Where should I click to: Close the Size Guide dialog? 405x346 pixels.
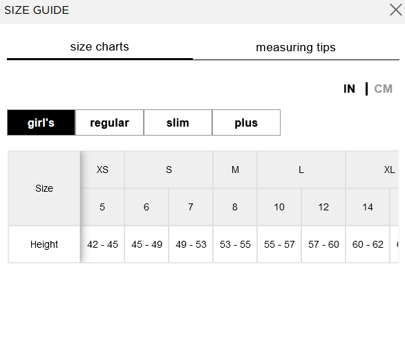click(x=396, y=10)
